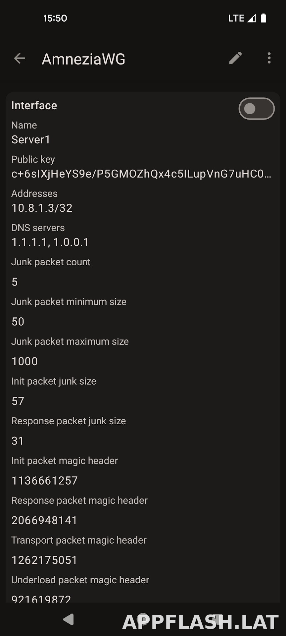Select junk packet minimum size 50
The height and width of the screenshot is (636, 286).
pyautogui.click(x=18, y=322)
